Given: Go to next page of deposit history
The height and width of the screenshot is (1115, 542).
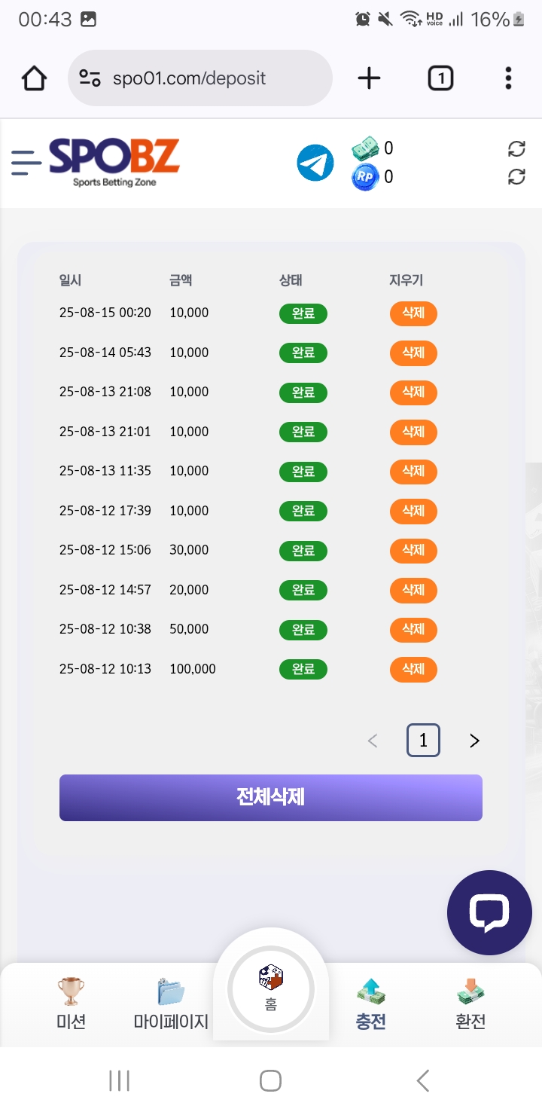Looking at the screenshot, I should tap(474, 741).
